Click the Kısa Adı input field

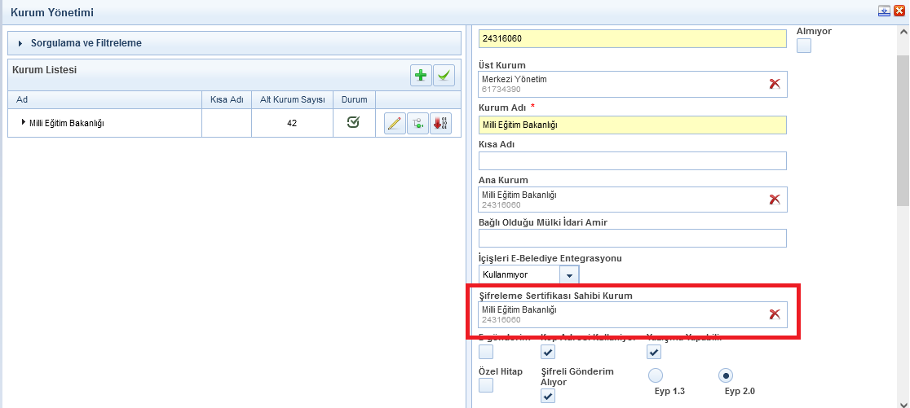coord(632,161)
